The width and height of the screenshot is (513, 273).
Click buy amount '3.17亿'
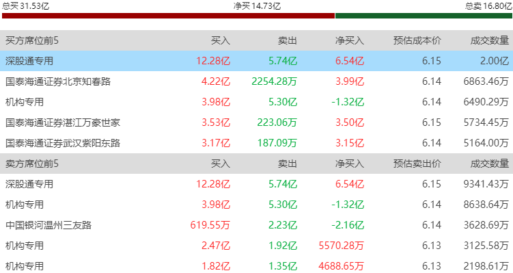pyautogui.click(x=216, y=143)
